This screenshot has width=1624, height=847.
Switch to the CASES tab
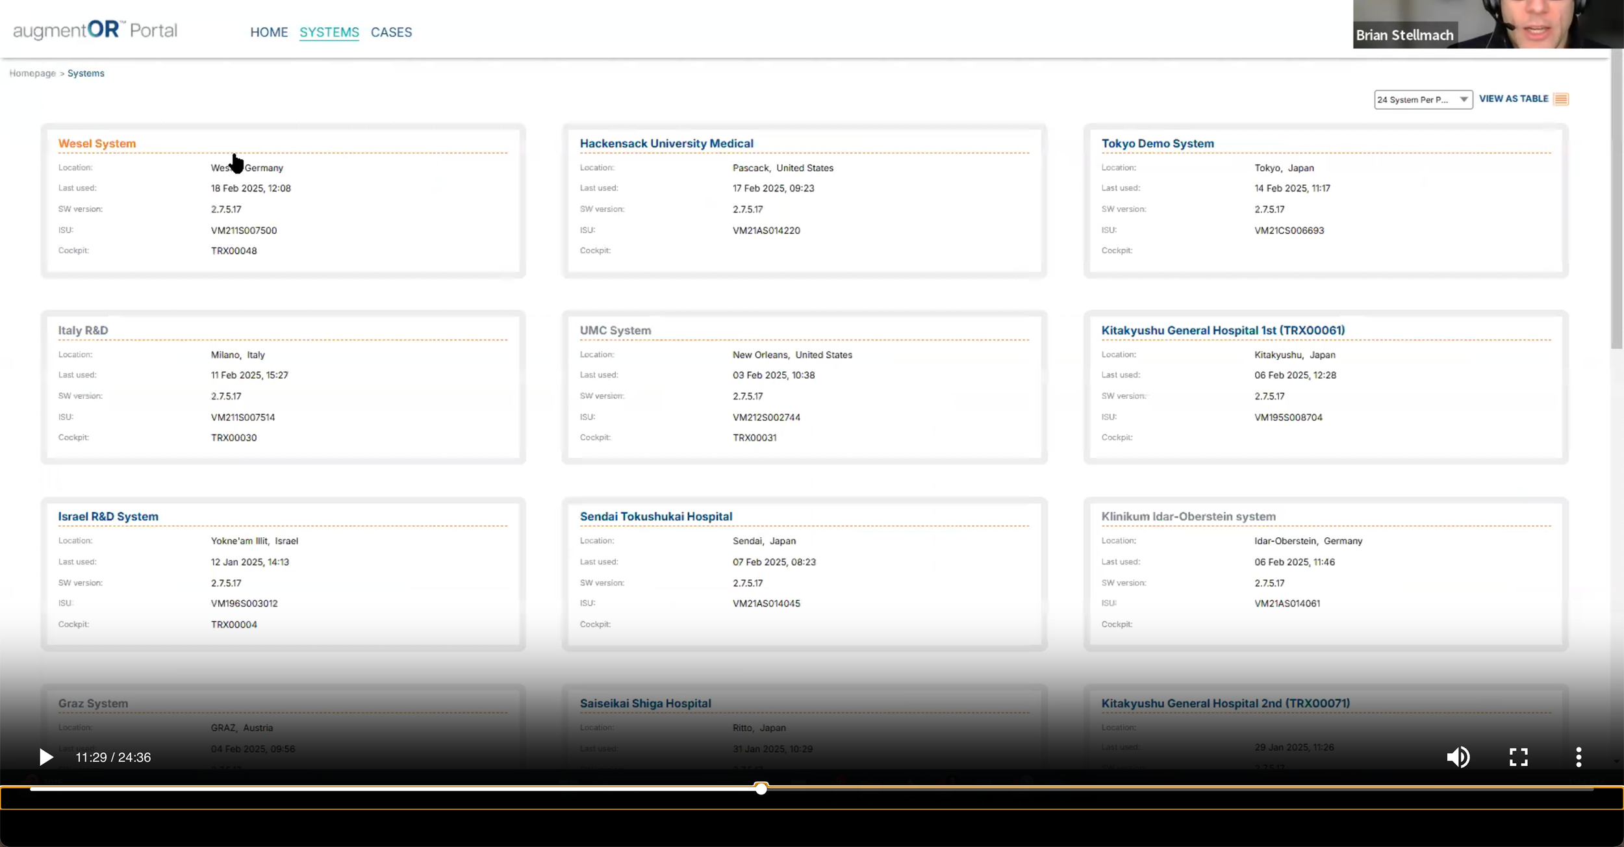(x=391, y=32)
